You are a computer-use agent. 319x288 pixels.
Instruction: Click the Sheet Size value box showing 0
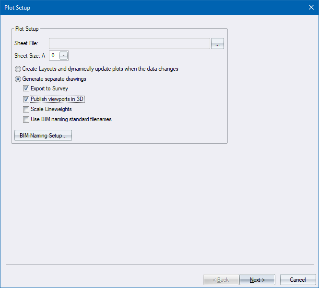tap(53, 55)
